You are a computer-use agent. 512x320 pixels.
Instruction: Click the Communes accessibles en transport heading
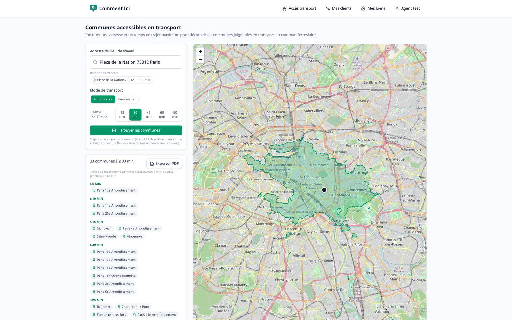click(133, 28)
